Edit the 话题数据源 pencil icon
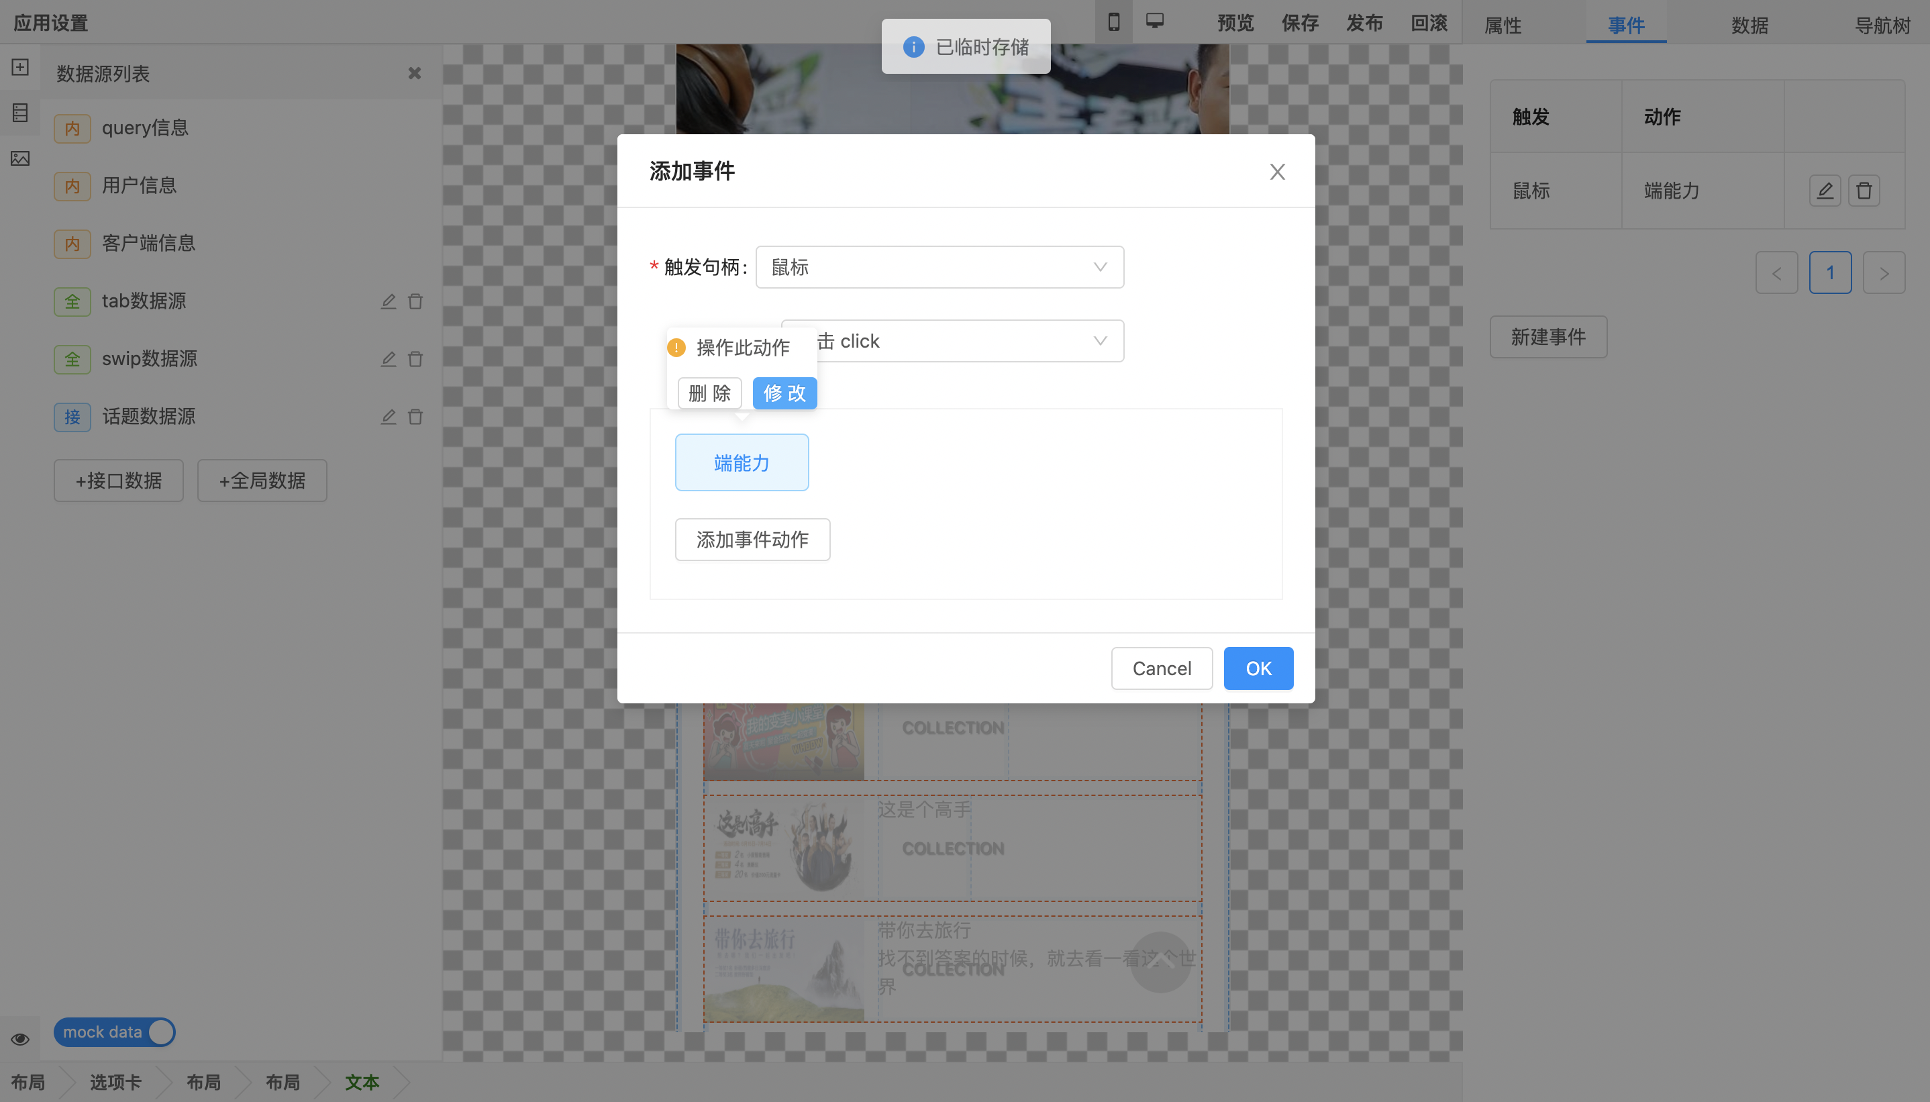This screenshot has height=1102, width=1930. 388,416
